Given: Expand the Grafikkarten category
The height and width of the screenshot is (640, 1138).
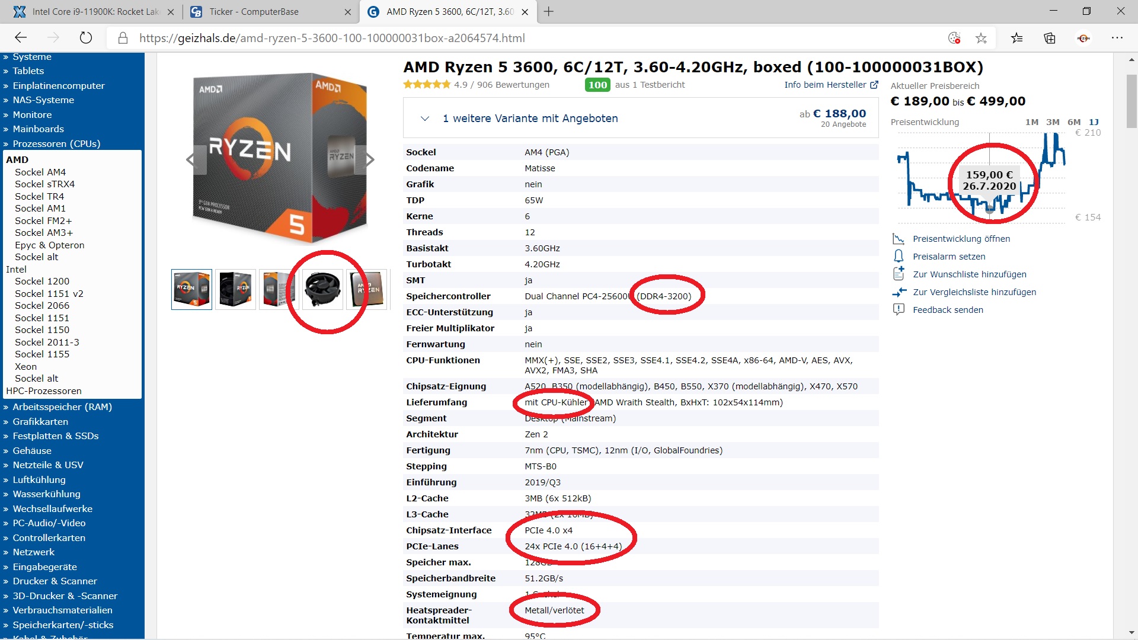Looking at the screenshot, I should [x=40, y=421].
